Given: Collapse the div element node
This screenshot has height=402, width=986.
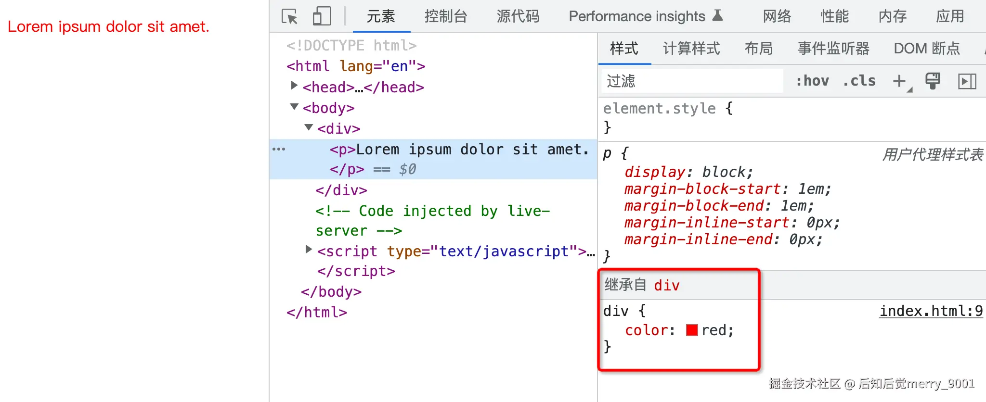Looking at the screenshot, I should (x=309, y=127).
